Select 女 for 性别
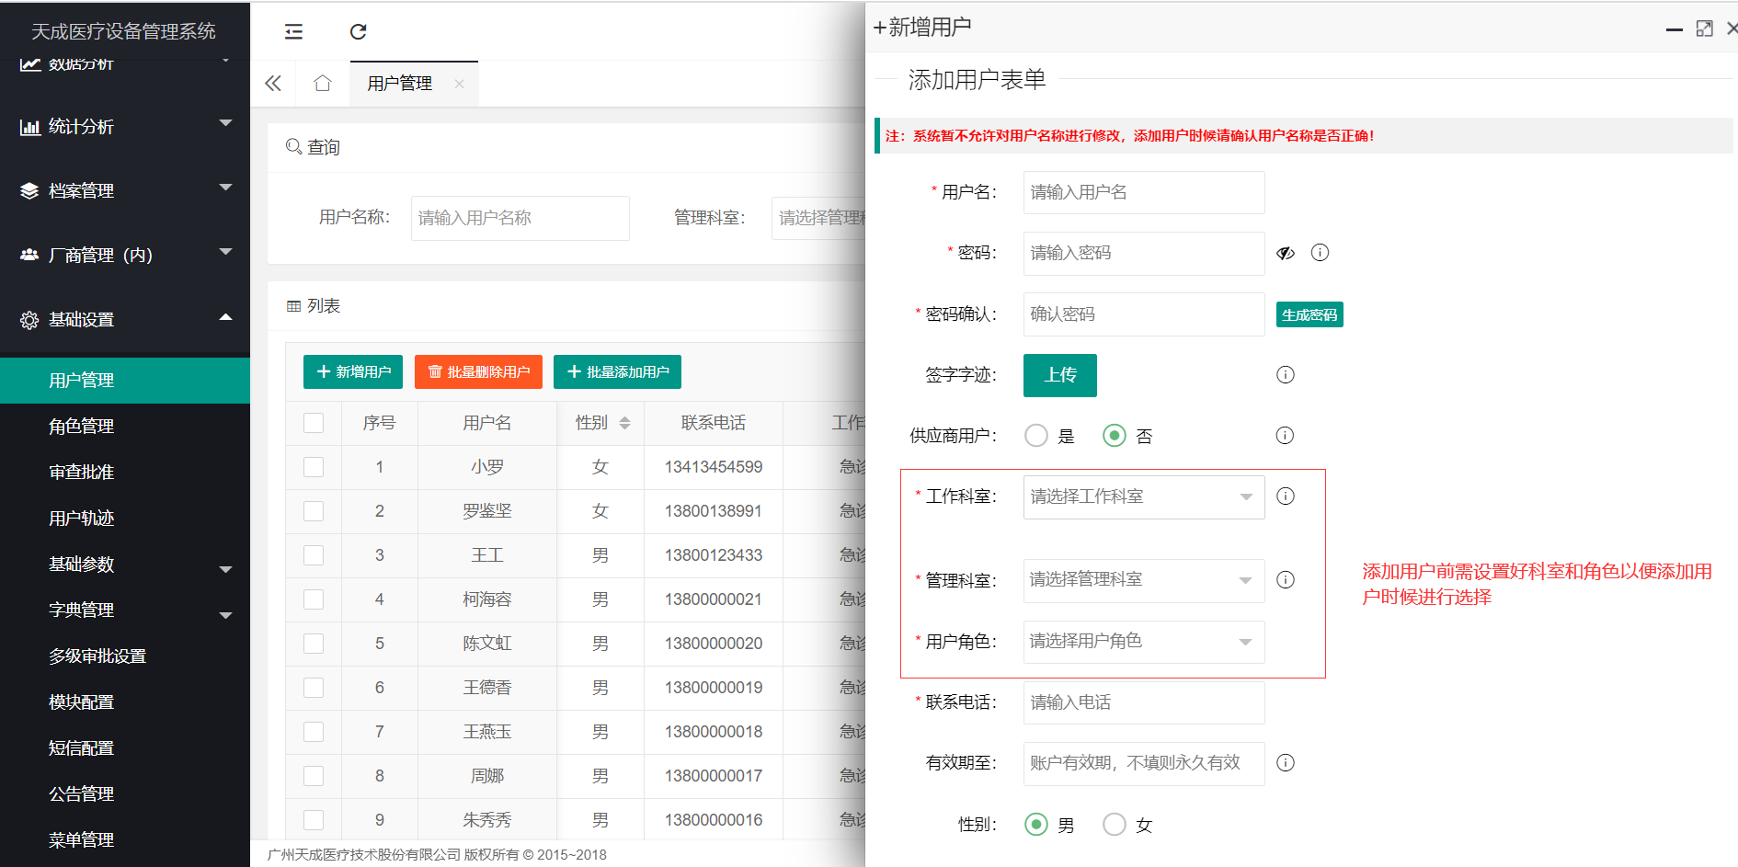Image resolution: width=1738 pixels, height=867 pixels. coord(1115,825)
